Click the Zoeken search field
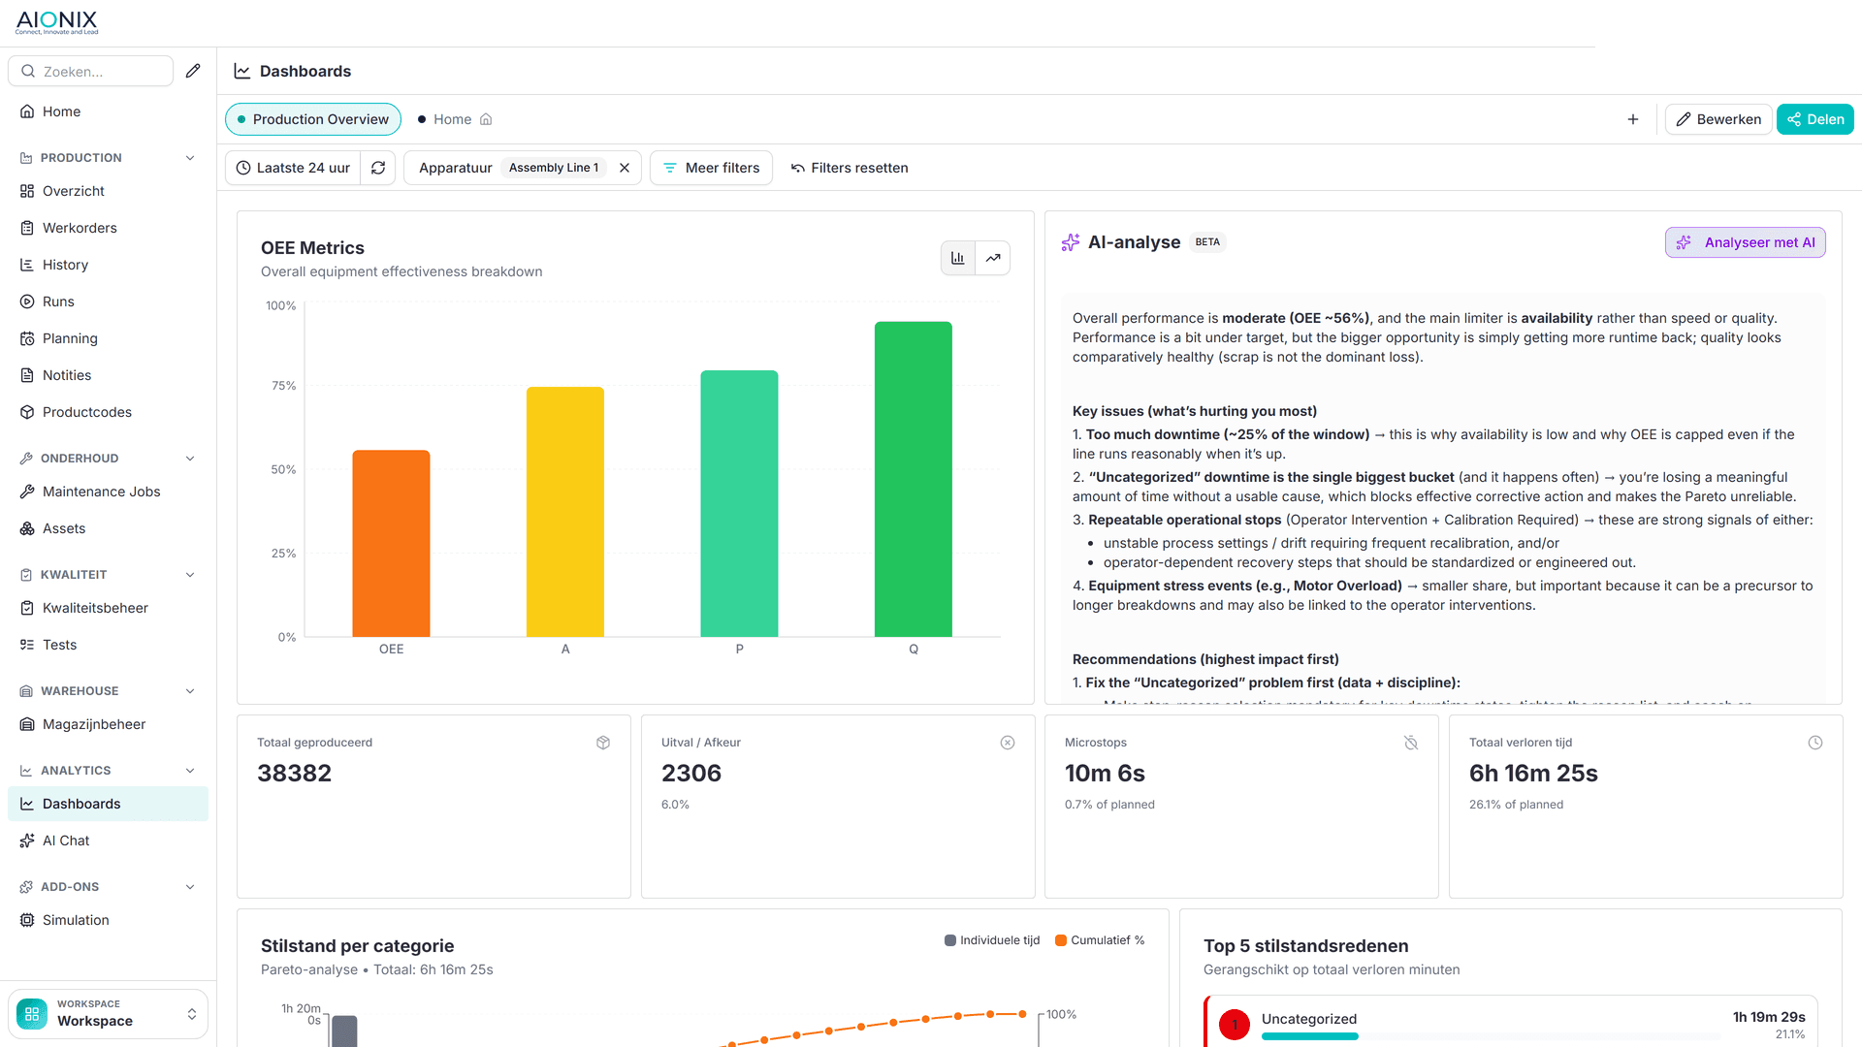This screenshot has height=1047, width=1862. click(91, 71)
